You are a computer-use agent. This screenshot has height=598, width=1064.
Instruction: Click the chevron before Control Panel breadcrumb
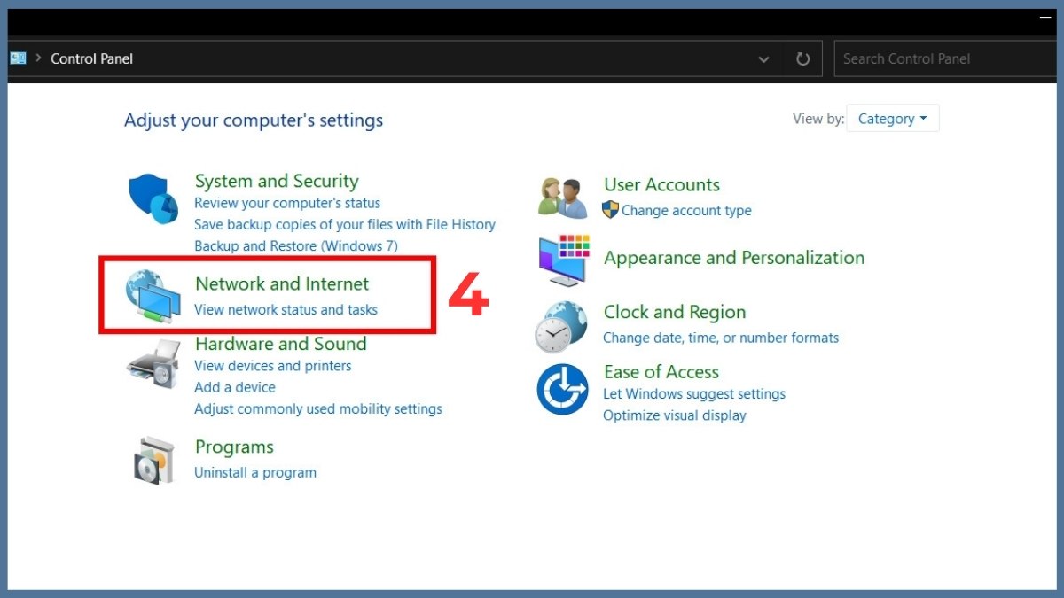39,58
